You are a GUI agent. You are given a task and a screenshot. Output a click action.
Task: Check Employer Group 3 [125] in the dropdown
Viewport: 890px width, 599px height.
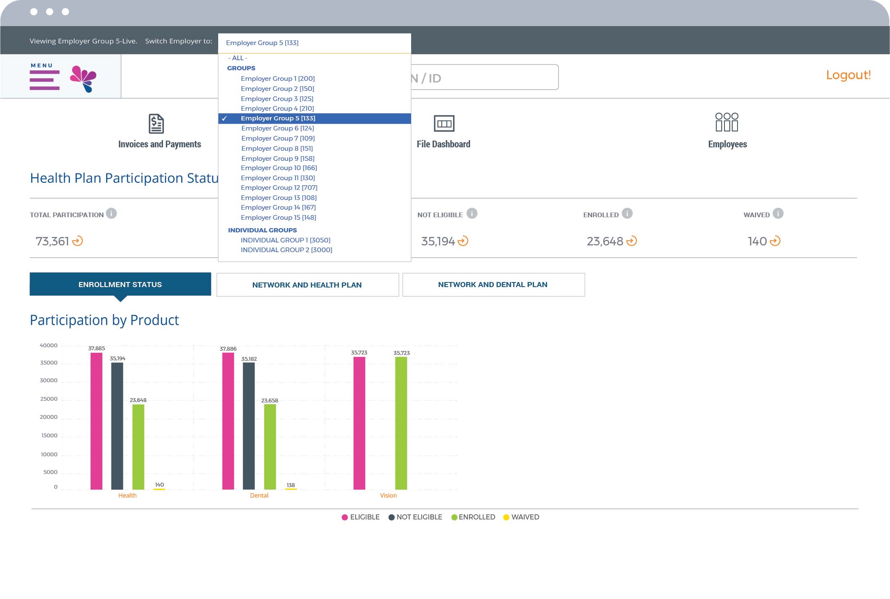tap(276, 99)
